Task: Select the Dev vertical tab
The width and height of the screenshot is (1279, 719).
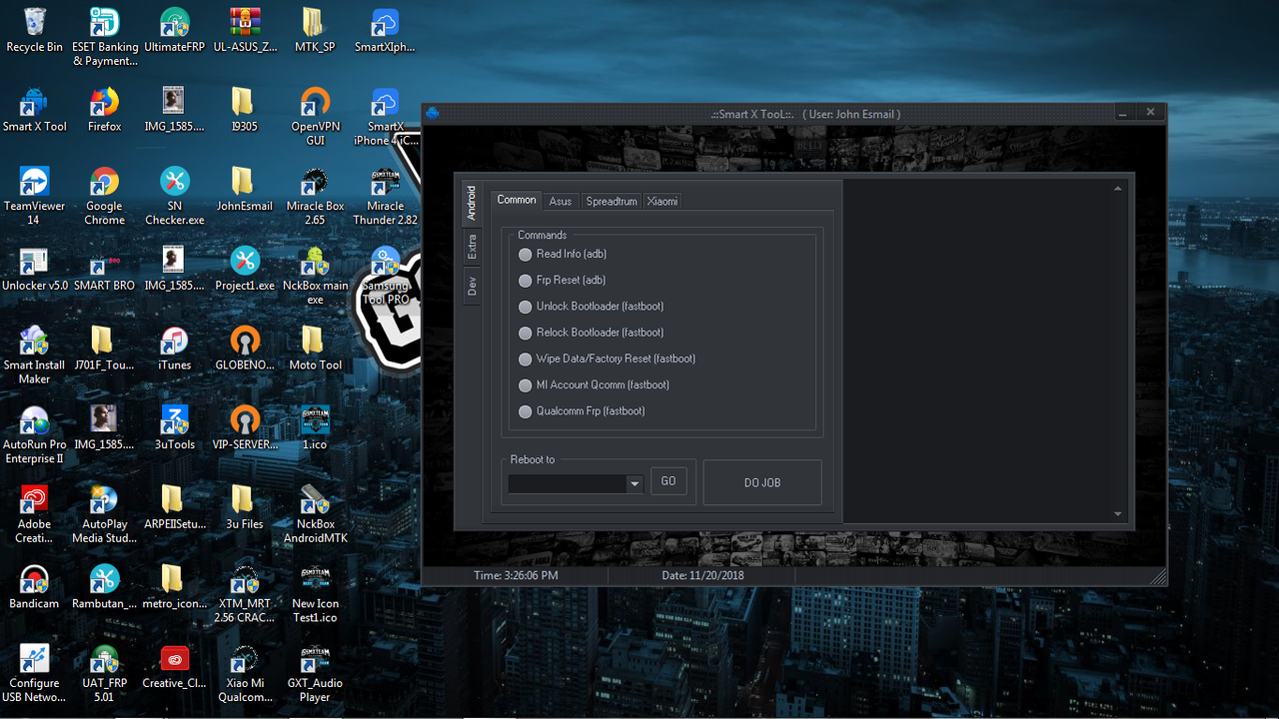Action: [472, 287]
